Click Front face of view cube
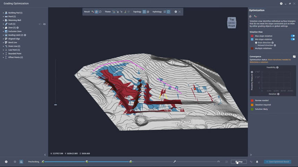Viewport: 298px width, 167px height. point(232,26)
